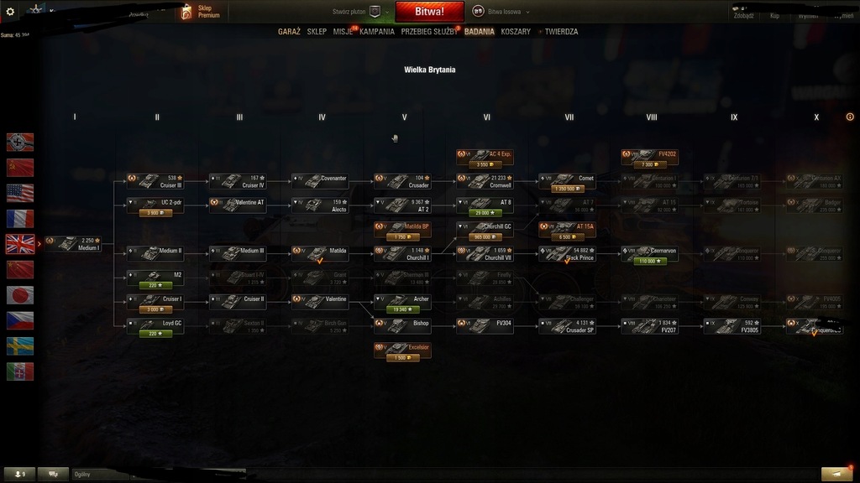Switch to the GARAŻ tab
Image resolution: width=860 pixels, height=483 pixels.
tap(289, 32)
